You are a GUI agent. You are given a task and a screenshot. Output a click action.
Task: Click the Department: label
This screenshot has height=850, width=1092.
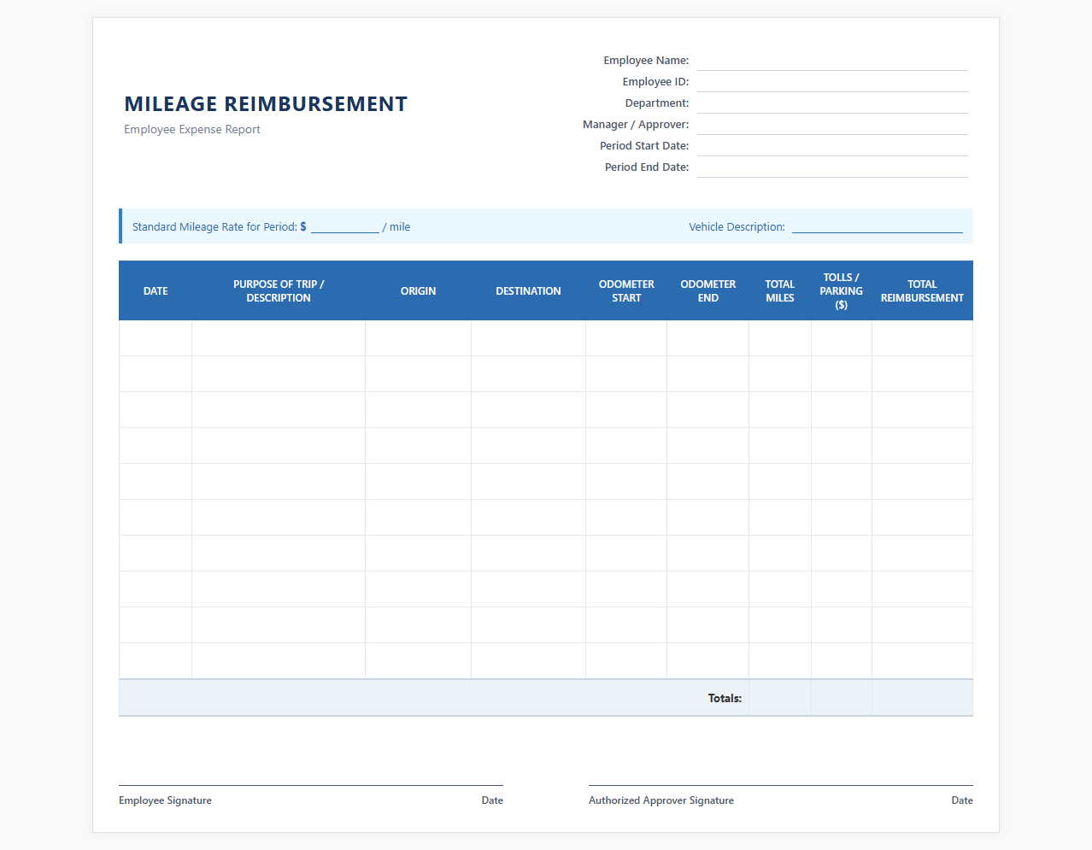657,103
